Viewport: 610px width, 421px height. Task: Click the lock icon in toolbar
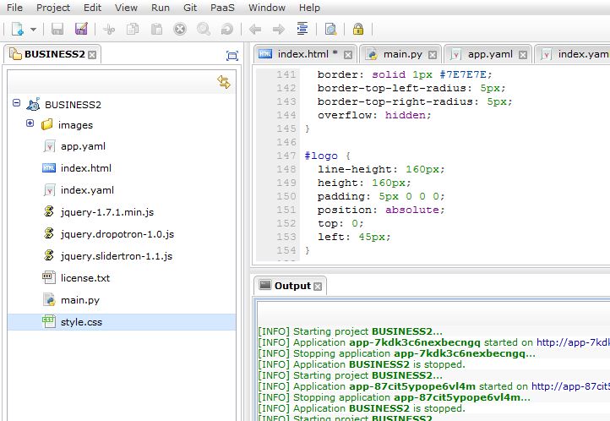(x=358, y=29)
